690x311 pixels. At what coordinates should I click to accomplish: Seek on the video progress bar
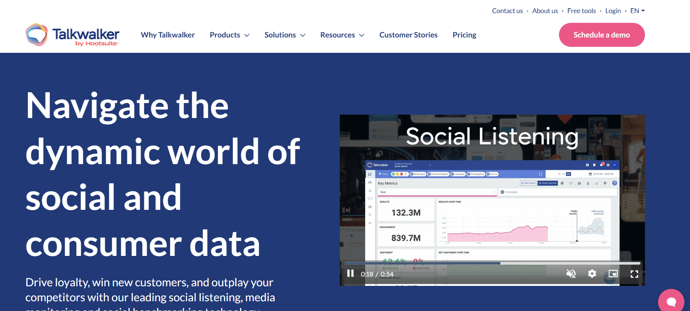(x=492, y=263)
